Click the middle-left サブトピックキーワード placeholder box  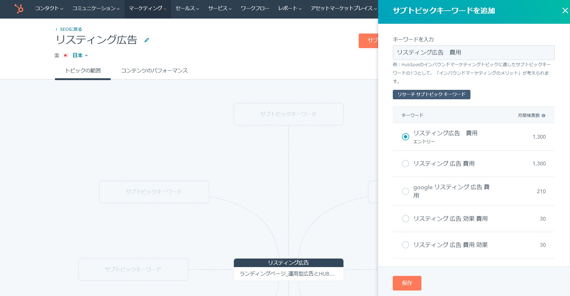pos(154,192)
